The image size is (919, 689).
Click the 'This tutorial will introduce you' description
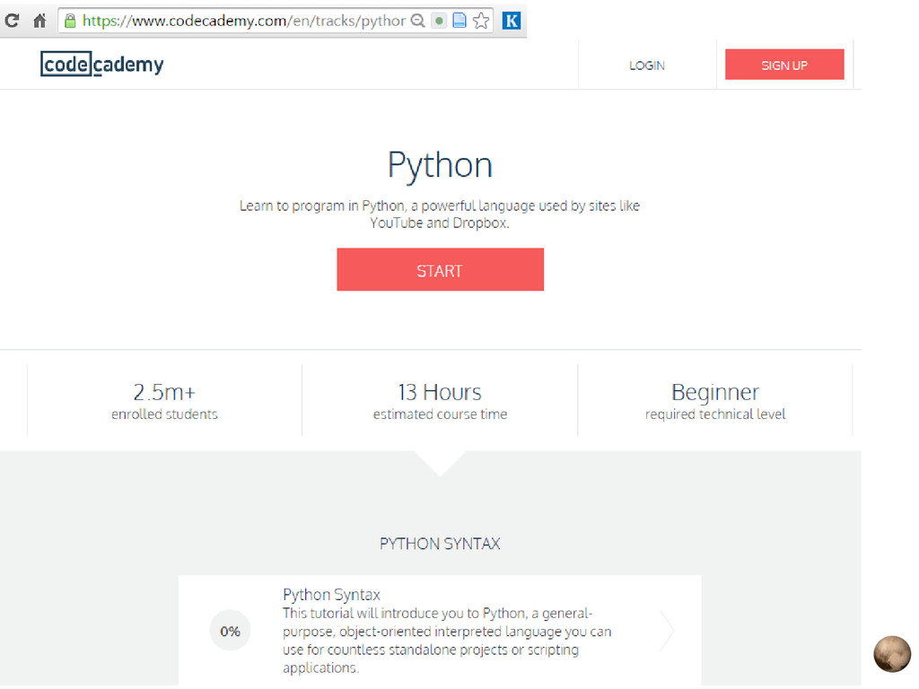(447, 641)
